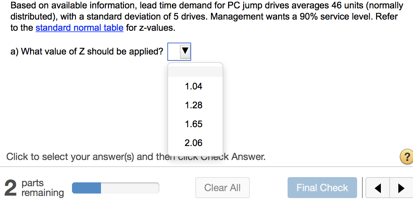Open the standard normal table link
413x211 pixels.
(x=79, y=28)
